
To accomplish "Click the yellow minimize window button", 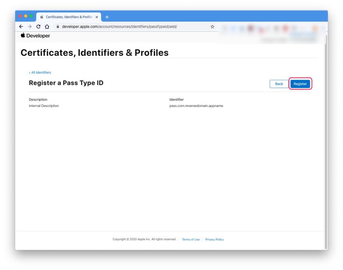I will point(26,16).
